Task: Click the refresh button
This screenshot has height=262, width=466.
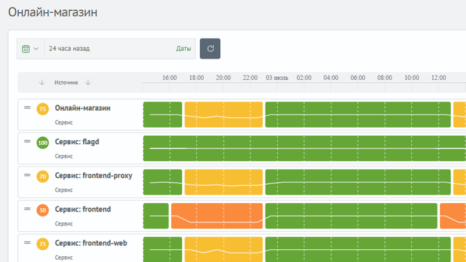Action: [x=210, y=48]
